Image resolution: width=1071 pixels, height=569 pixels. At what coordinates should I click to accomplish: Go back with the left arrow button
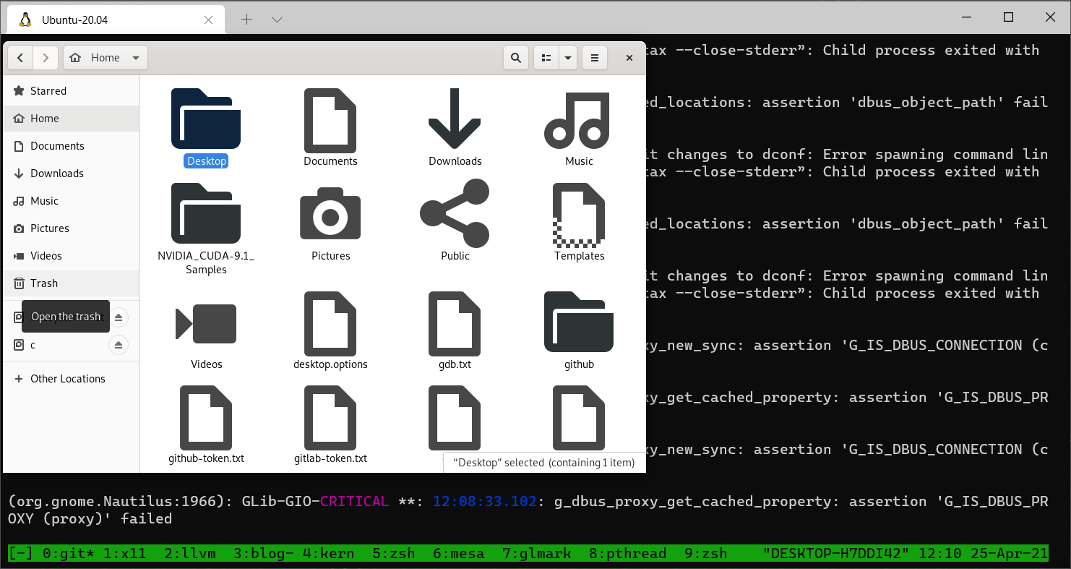(x=20, y=58)
